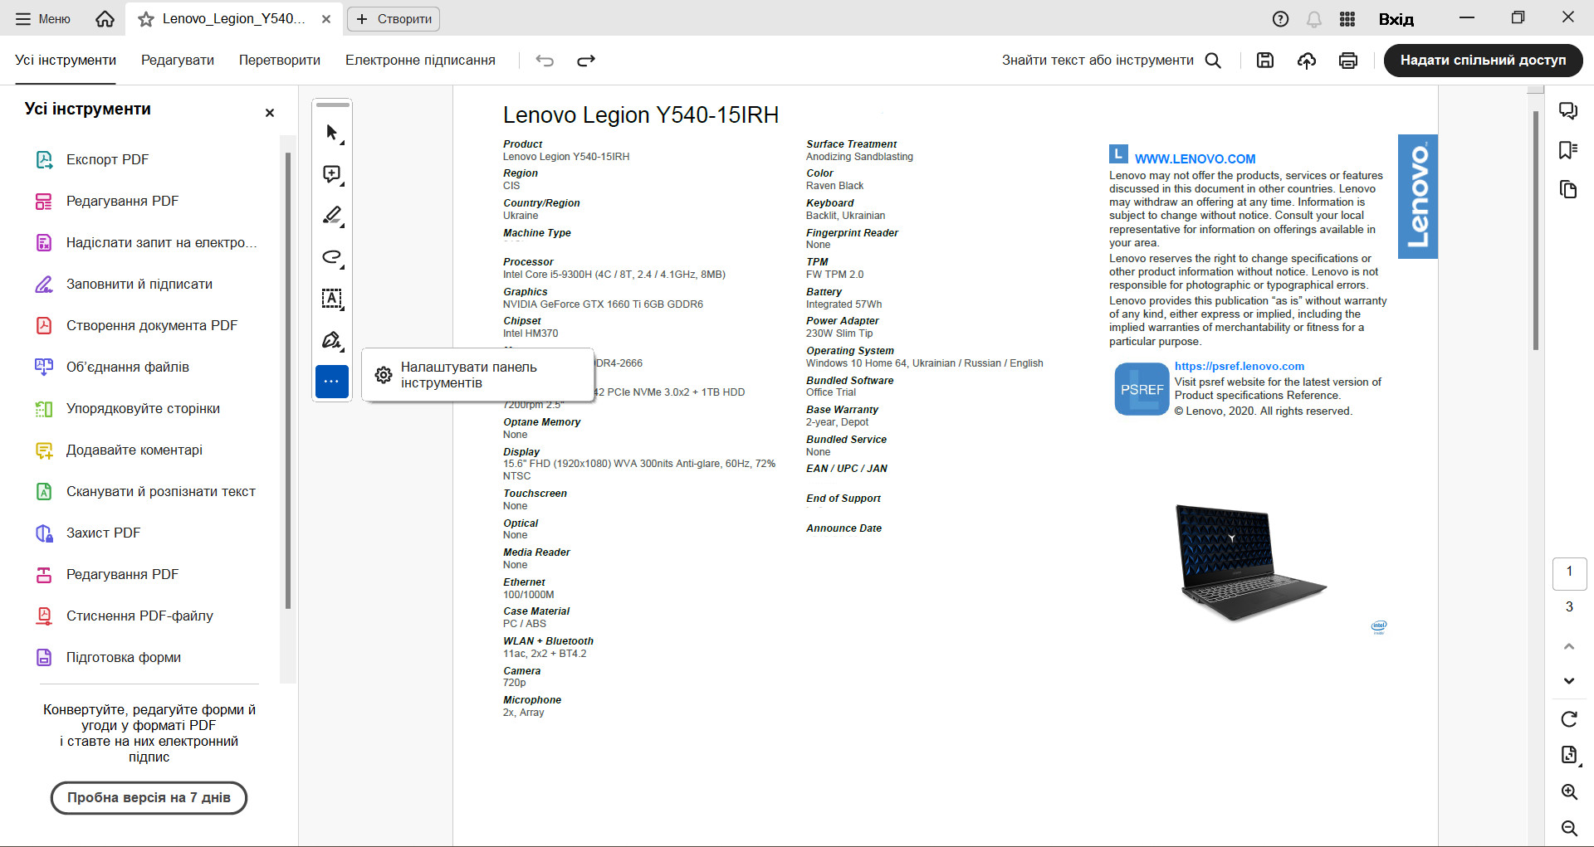Rotate the page view
This screenshot has height=847, width=1594.
pyautogui.click(x=1569, y=719)
